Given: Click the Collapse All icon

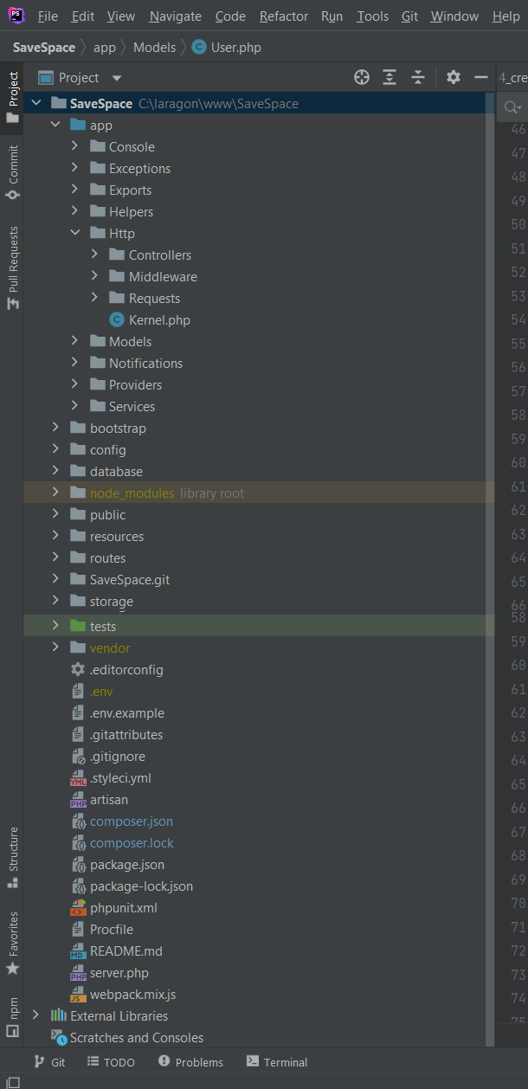Looking at the screenshot, I should [x=418, y=78].
